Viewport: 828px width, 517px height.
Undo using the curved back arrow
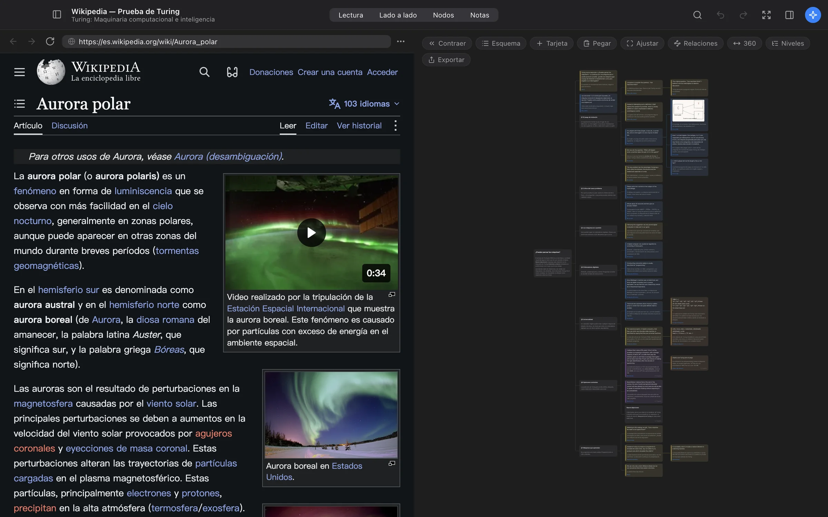[x=720, y=15]
